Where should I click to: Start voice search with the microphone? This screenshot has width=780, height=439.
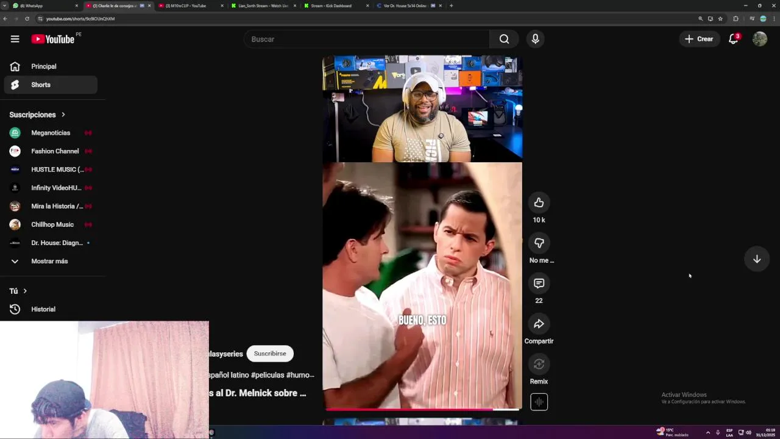(x=535, y=39)
